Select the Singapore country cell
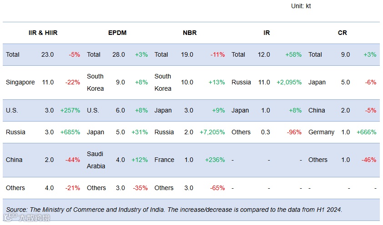The height and width of the screenshot is (225, 383). click(x=20, y=82)
